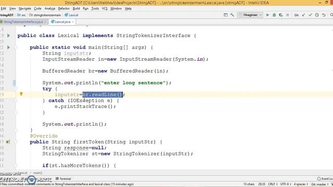The height and width of the screenshot is (187, 333).
Task: Click the src breadcrumb folder
Action: pos(21,15)
